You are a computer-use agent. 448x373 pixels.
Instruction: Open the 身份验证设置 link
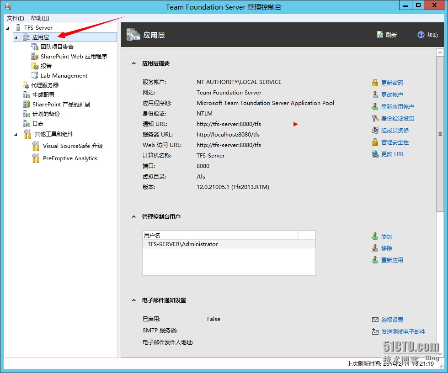click(397, 118)
